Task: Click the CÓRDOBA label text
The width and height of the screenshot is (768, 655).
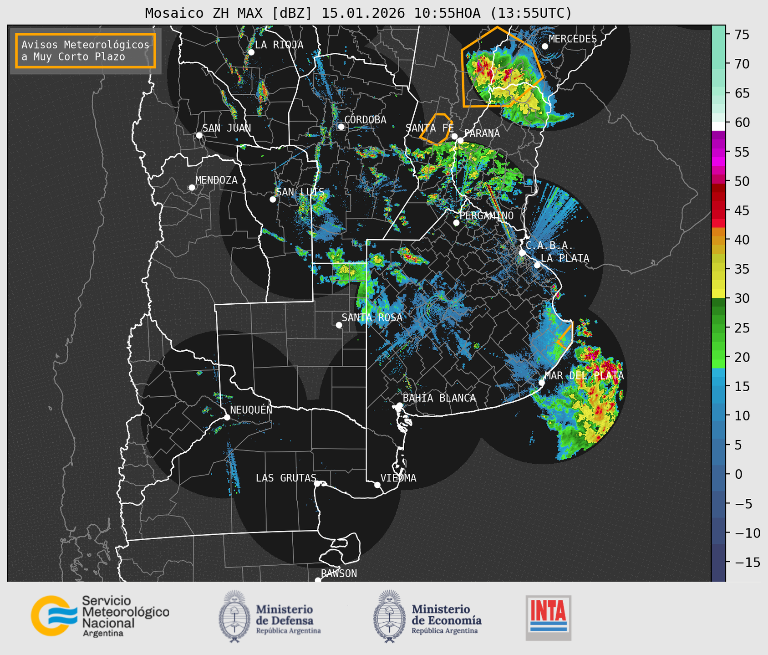Action: [x=365, y=119]
